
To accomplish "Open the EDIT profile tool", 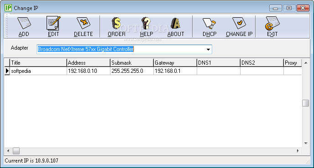I will [53, 26].
